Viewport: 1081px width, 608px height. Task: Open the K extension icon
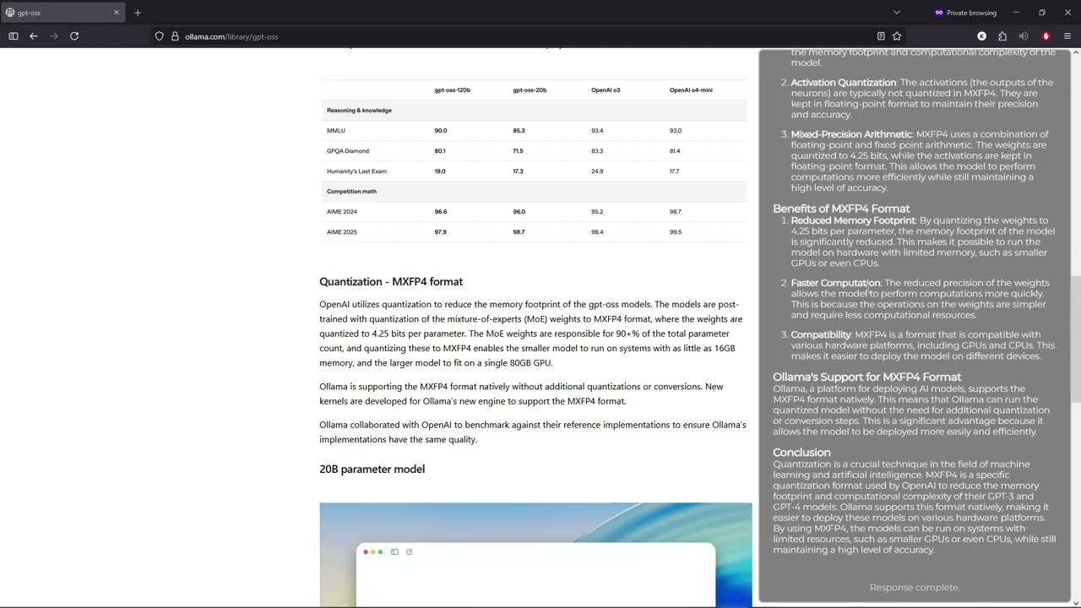coord(981,36)
